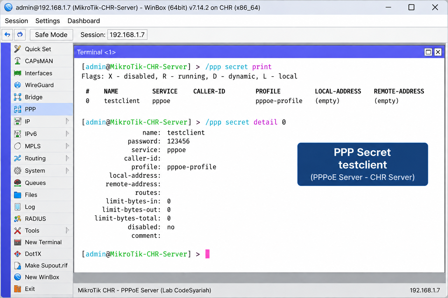Click the Quick Set label
Screen dimensions: 448x298
38,49
